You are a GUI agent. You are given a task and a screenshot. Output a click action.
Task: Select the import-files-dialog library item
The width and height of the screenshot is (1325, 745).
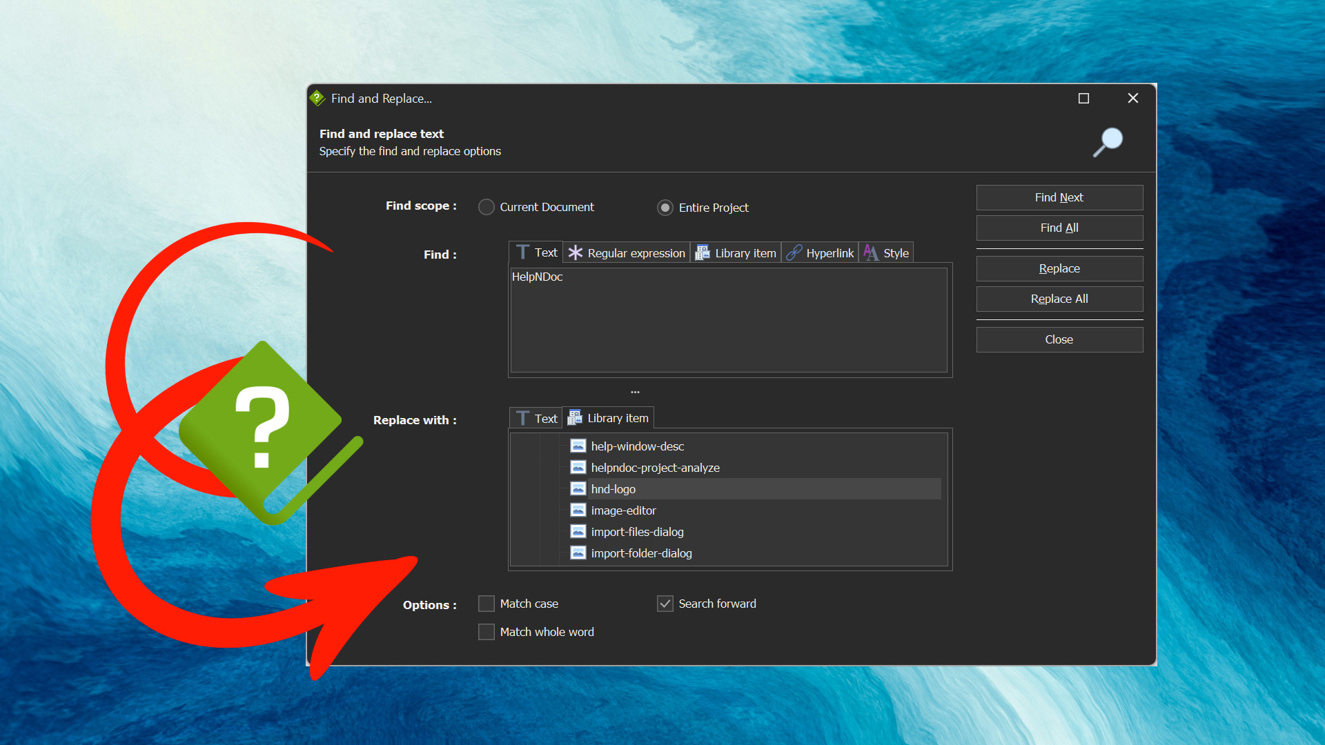(637, 532)
